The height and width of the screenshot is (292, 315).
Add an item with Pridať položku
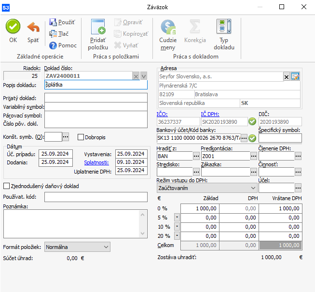(x=98, y=34)
